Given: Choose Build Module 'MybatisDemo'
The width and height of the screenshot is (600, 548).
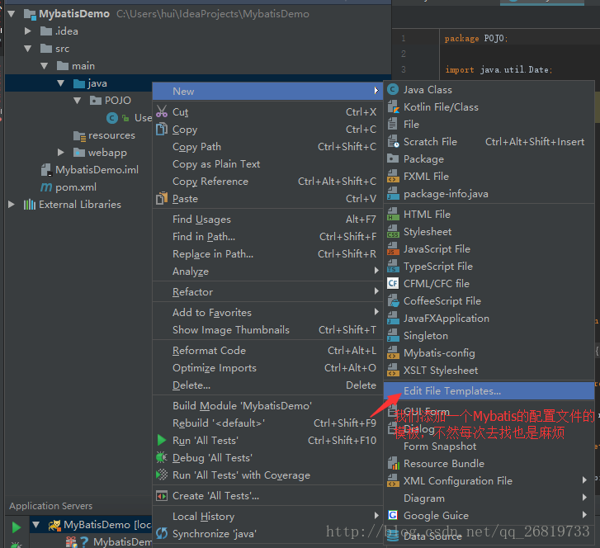Looking at the screenshot, I should pyautogui.click(x=267, y=406).
